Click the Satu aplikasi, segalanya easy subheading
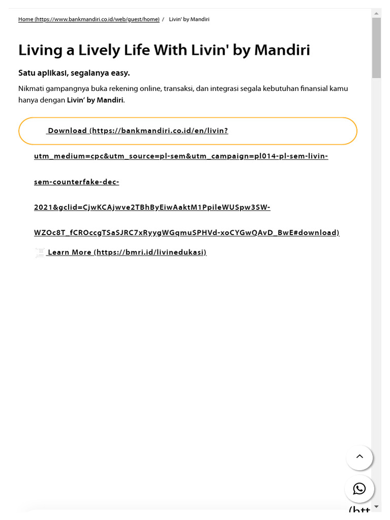Viewport: 390px width, 520px height. point(74,73)
